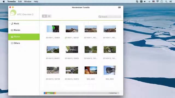Select the river photo thumbnail 20140413_150...
The height and width of the screenshot is (98, 175).
pos(91,50)
